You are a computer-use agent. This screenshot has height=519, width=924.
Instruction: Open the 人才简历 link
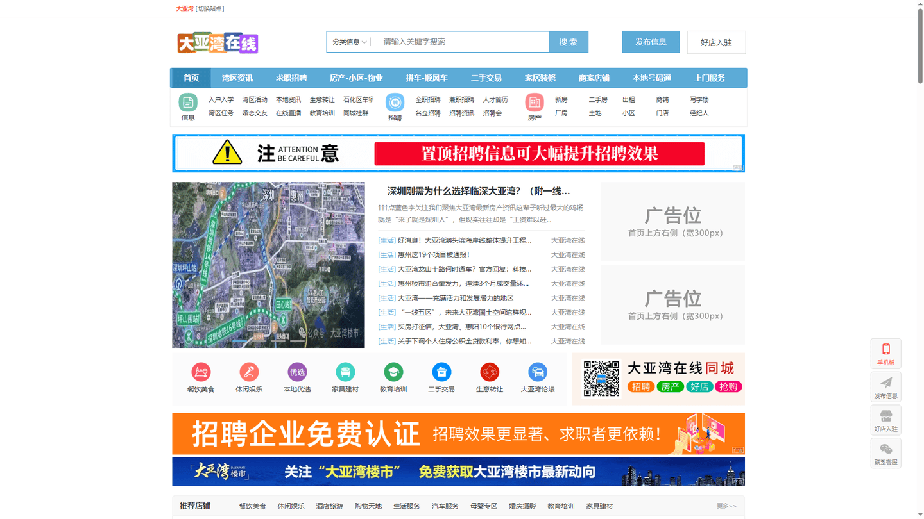click(x=495, y=99)
